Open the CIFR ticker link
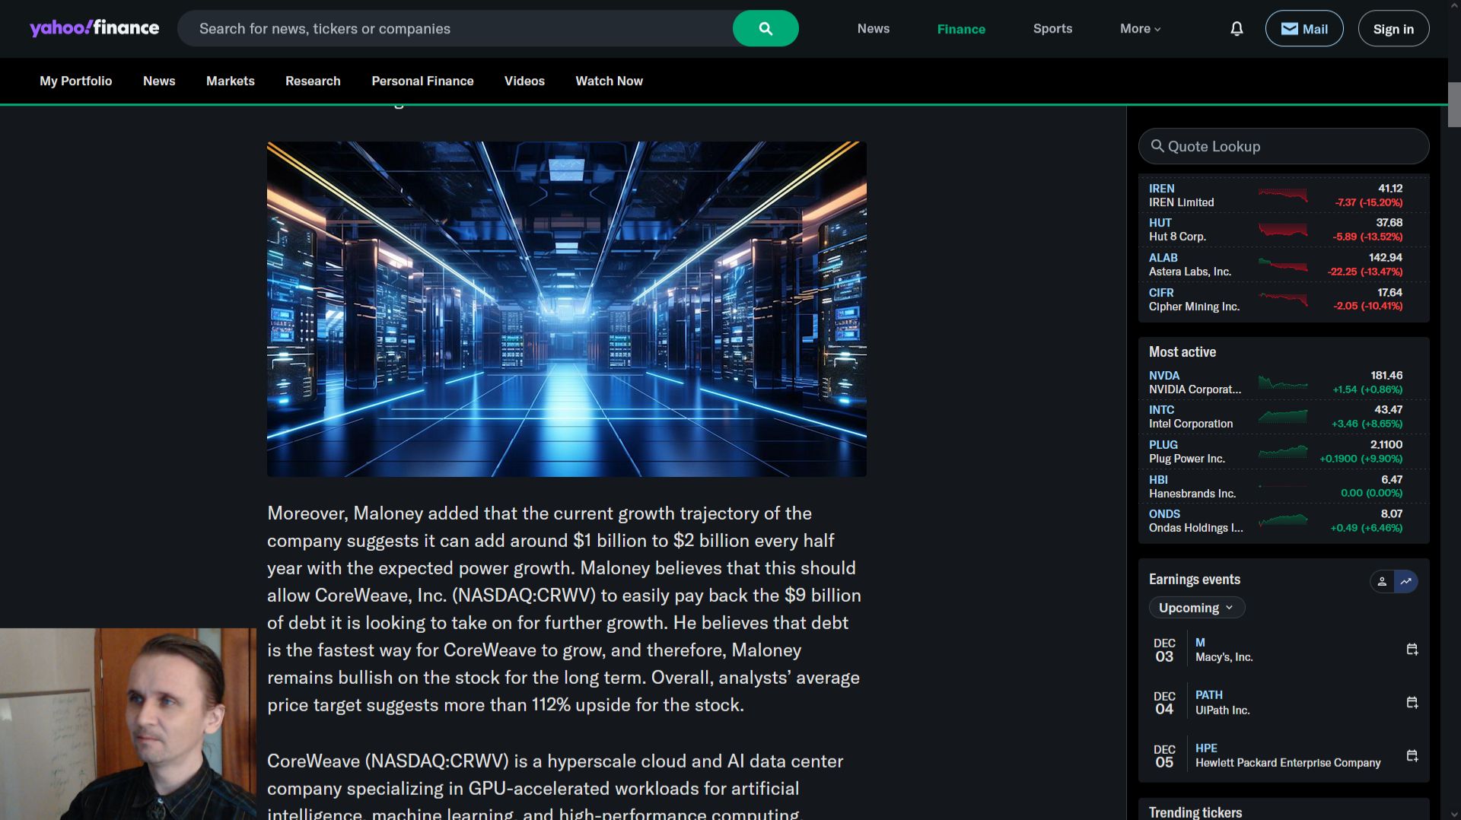1461x820 pixels. click(x=1161, y=292)
